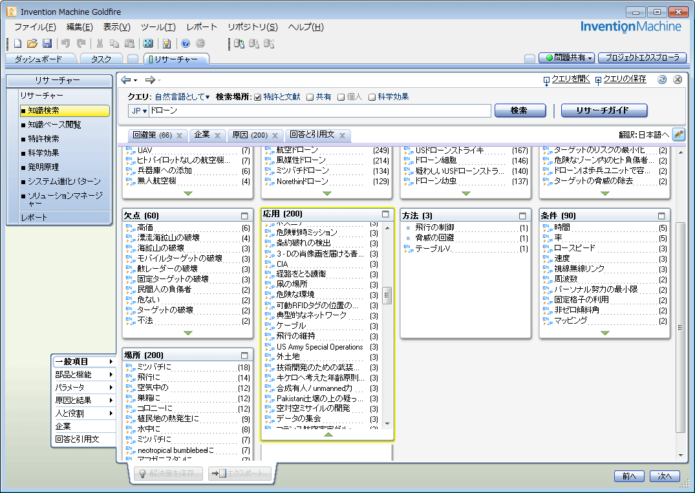Check the 共有 checkbox

click(310, 97)
